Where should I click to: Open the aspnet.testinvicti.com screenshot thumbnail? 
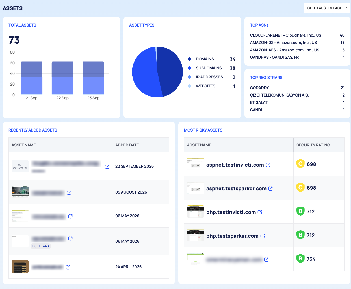coord(196,164)
